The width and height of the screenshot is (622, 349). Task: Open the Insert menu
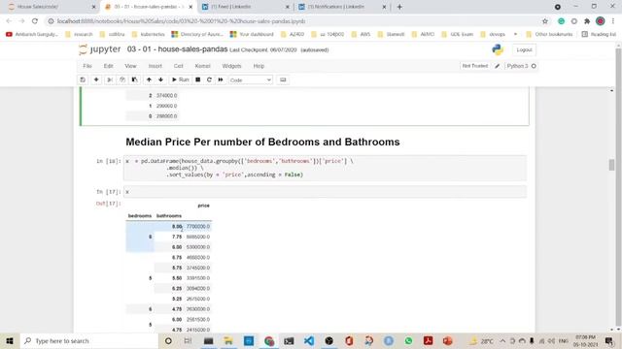pyautogui.click(x=155, y=66)
